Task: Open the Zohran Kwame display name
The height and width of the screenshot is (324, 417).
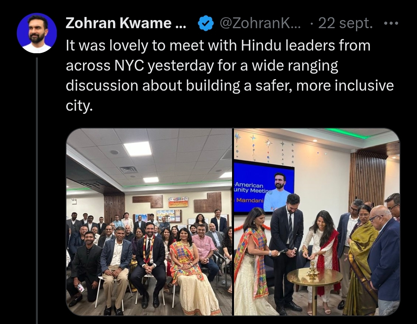Action: (126, 23)
